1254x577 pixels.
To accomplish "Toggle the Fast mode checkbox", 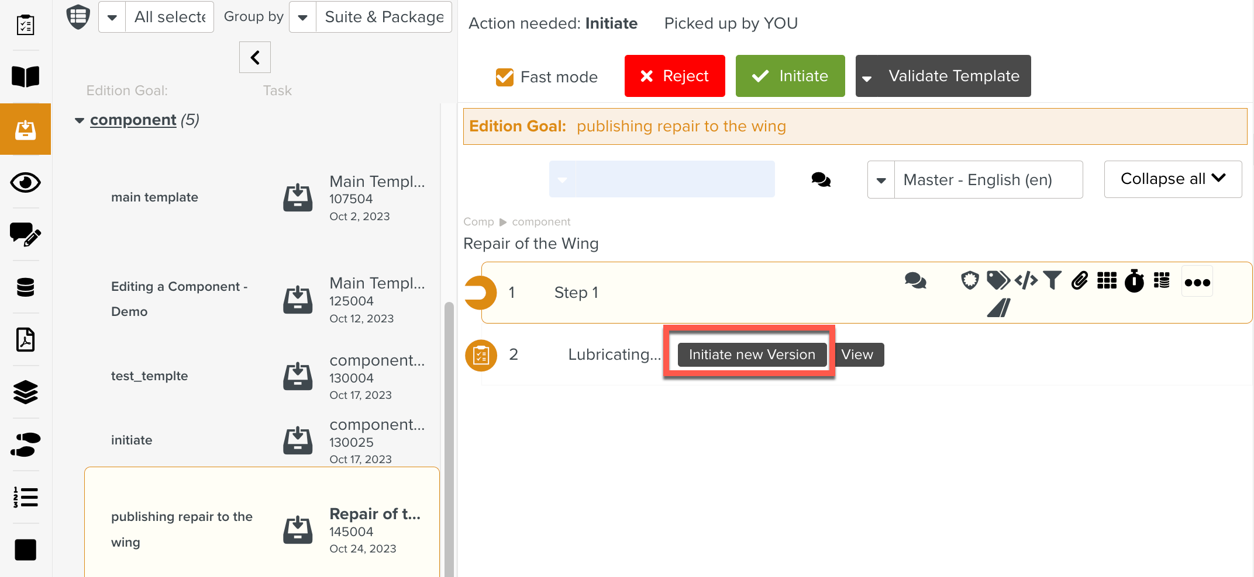I will point(504,77).
